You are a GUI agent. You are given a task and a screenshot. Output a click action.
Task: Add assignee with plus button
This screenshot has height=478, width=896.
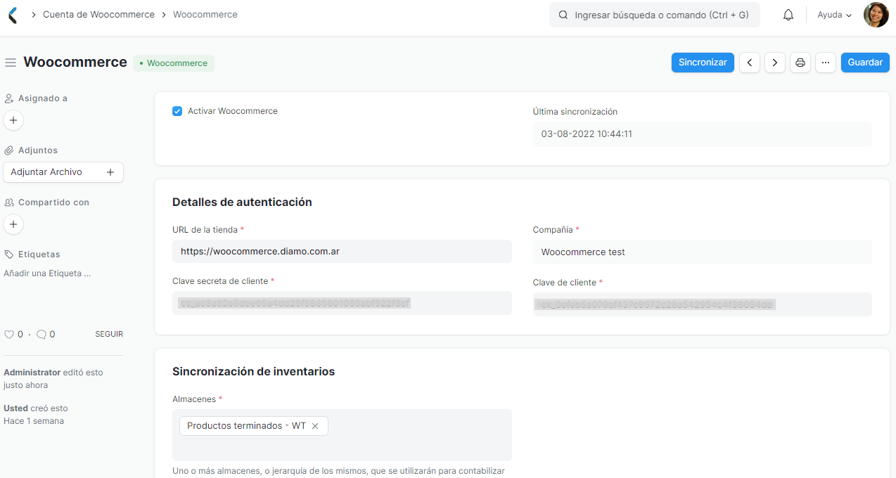pos(13,120)
